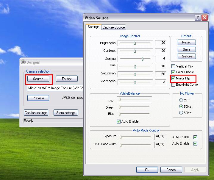Enable the Backlight Comp checkbox
This screenshot has width=214, height=180.
pyautogui.click(x=173, y=84)
